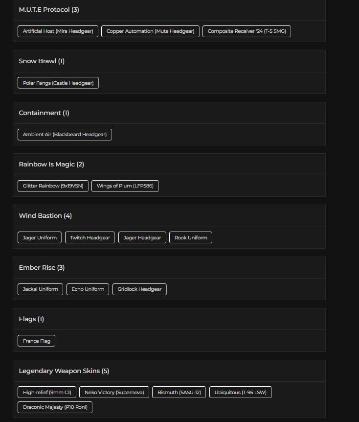The width and height of the screenshot is (359, 422).
Task: Click the Jackal Uniform tag
Action: pos(41,289)
